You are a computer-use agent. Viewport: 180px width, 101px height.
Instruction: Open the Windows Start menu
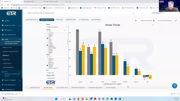click(56, 99)
